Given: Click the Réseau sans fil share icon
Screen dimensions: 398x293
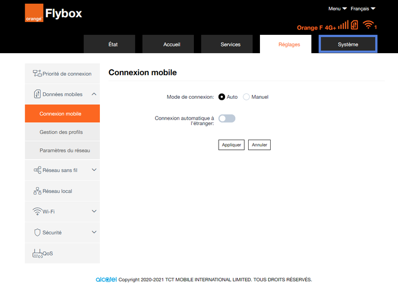Looking at the screenshot, I should pyautogui.click(x=37, y=170).
